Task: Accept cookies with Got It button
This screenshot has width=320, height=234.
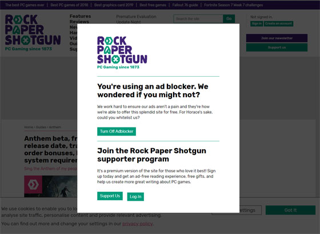Action: [290, 210]
